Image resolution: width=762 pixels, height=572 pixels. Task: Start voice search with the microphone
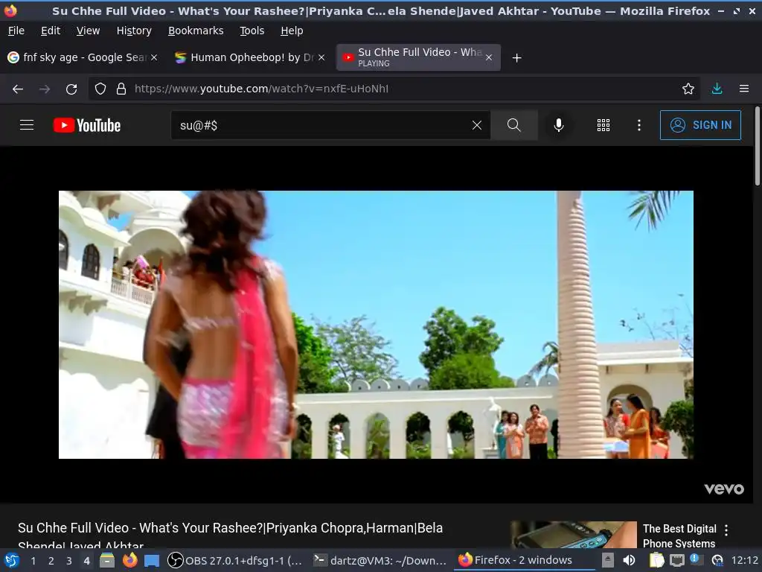pyautogui.click(x=559, y=125)
